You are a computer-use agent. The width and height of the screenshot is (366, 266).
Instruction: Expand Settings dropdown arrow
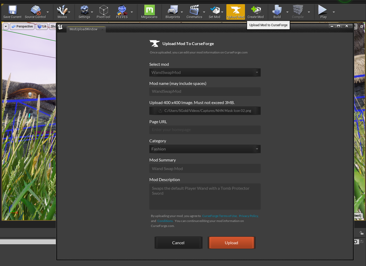[92, 12]
